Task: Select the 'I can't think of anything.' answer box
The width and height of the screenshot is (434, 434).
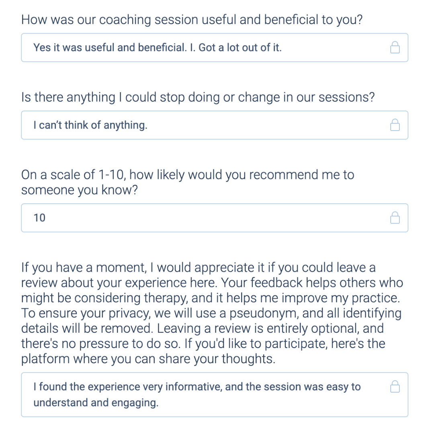Action: (x=215, y=125)
